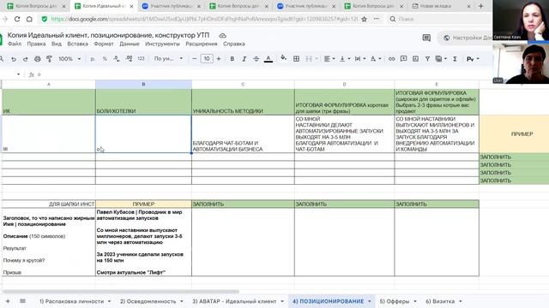Redo the last undone action

(x=25, y=59)
